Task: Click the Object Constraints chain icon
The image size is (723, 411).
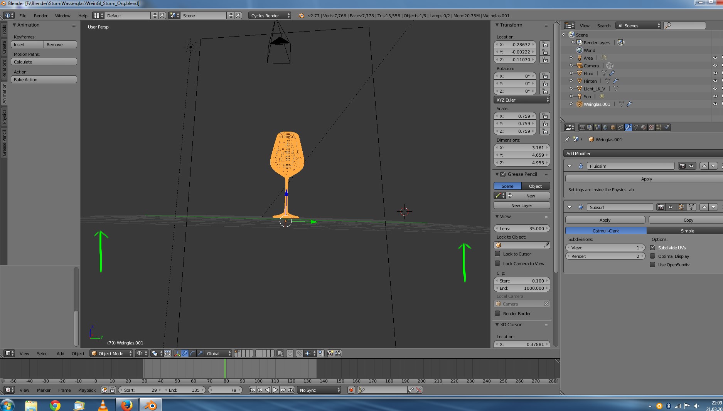Action: [x=620, y=127]
